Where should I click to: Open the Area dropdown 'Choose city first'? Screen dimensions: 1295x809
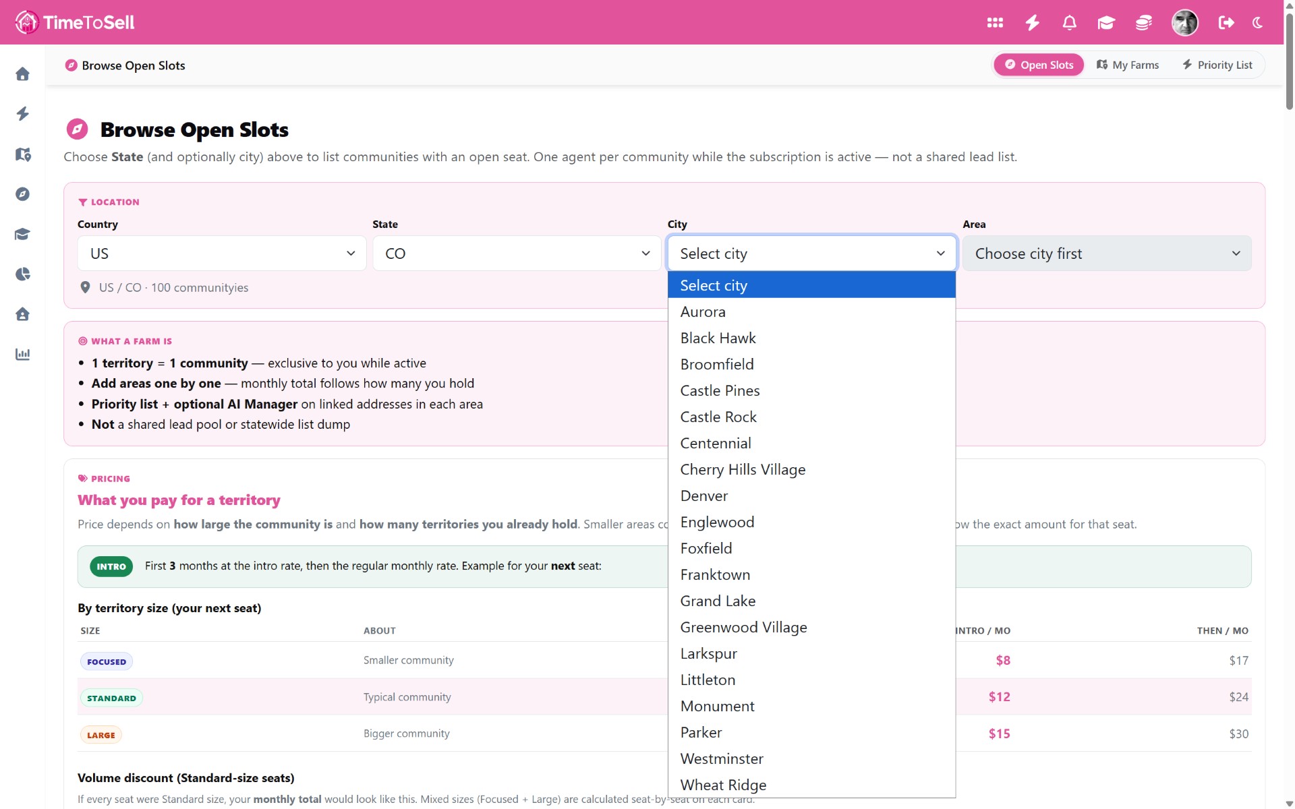tap(1107, 253)
